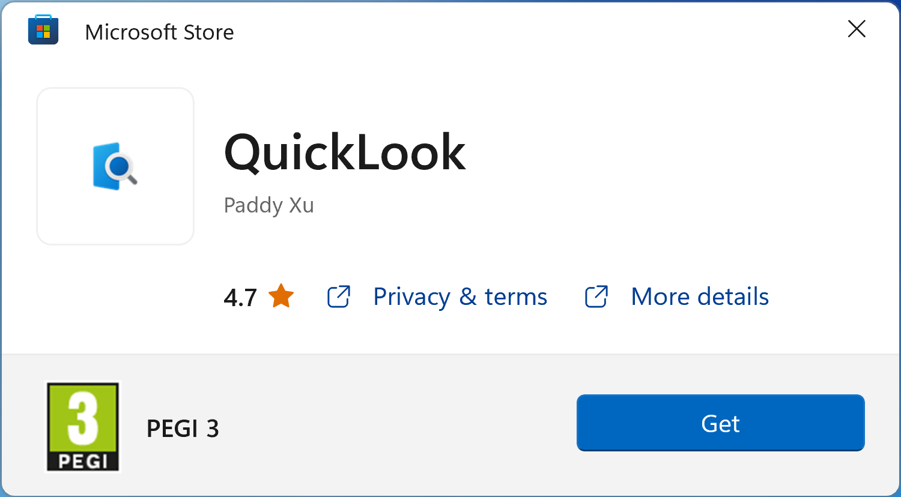Click the external link icon beside More details
This screenshot has width=901, height=497.
pyautogui.click(x=595, y=297)
